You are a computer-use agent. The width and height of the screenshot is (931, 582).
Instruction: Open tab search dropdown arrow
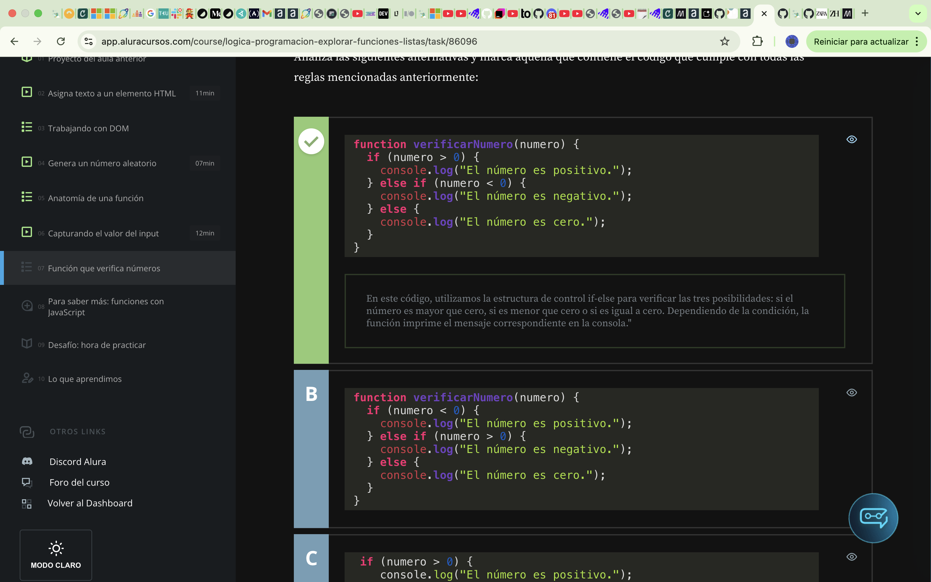pos(917,14)
